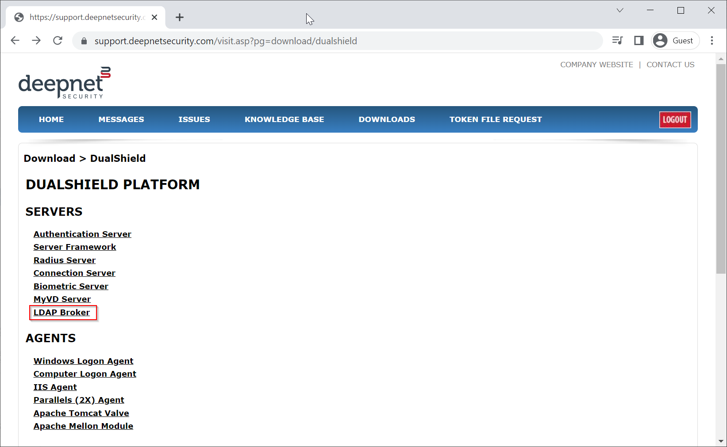Open the Issues navigation item
This screenshot has width=727, height=447.
194,119
